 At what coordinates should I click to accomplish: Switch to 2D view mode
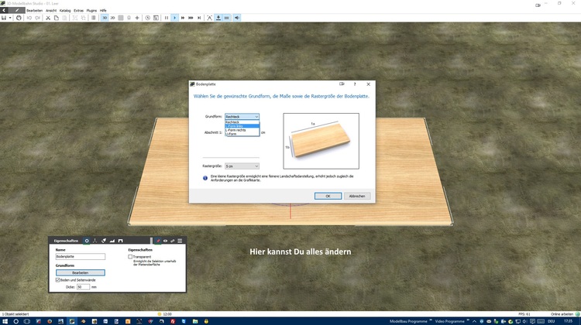(x=112, y=17)
